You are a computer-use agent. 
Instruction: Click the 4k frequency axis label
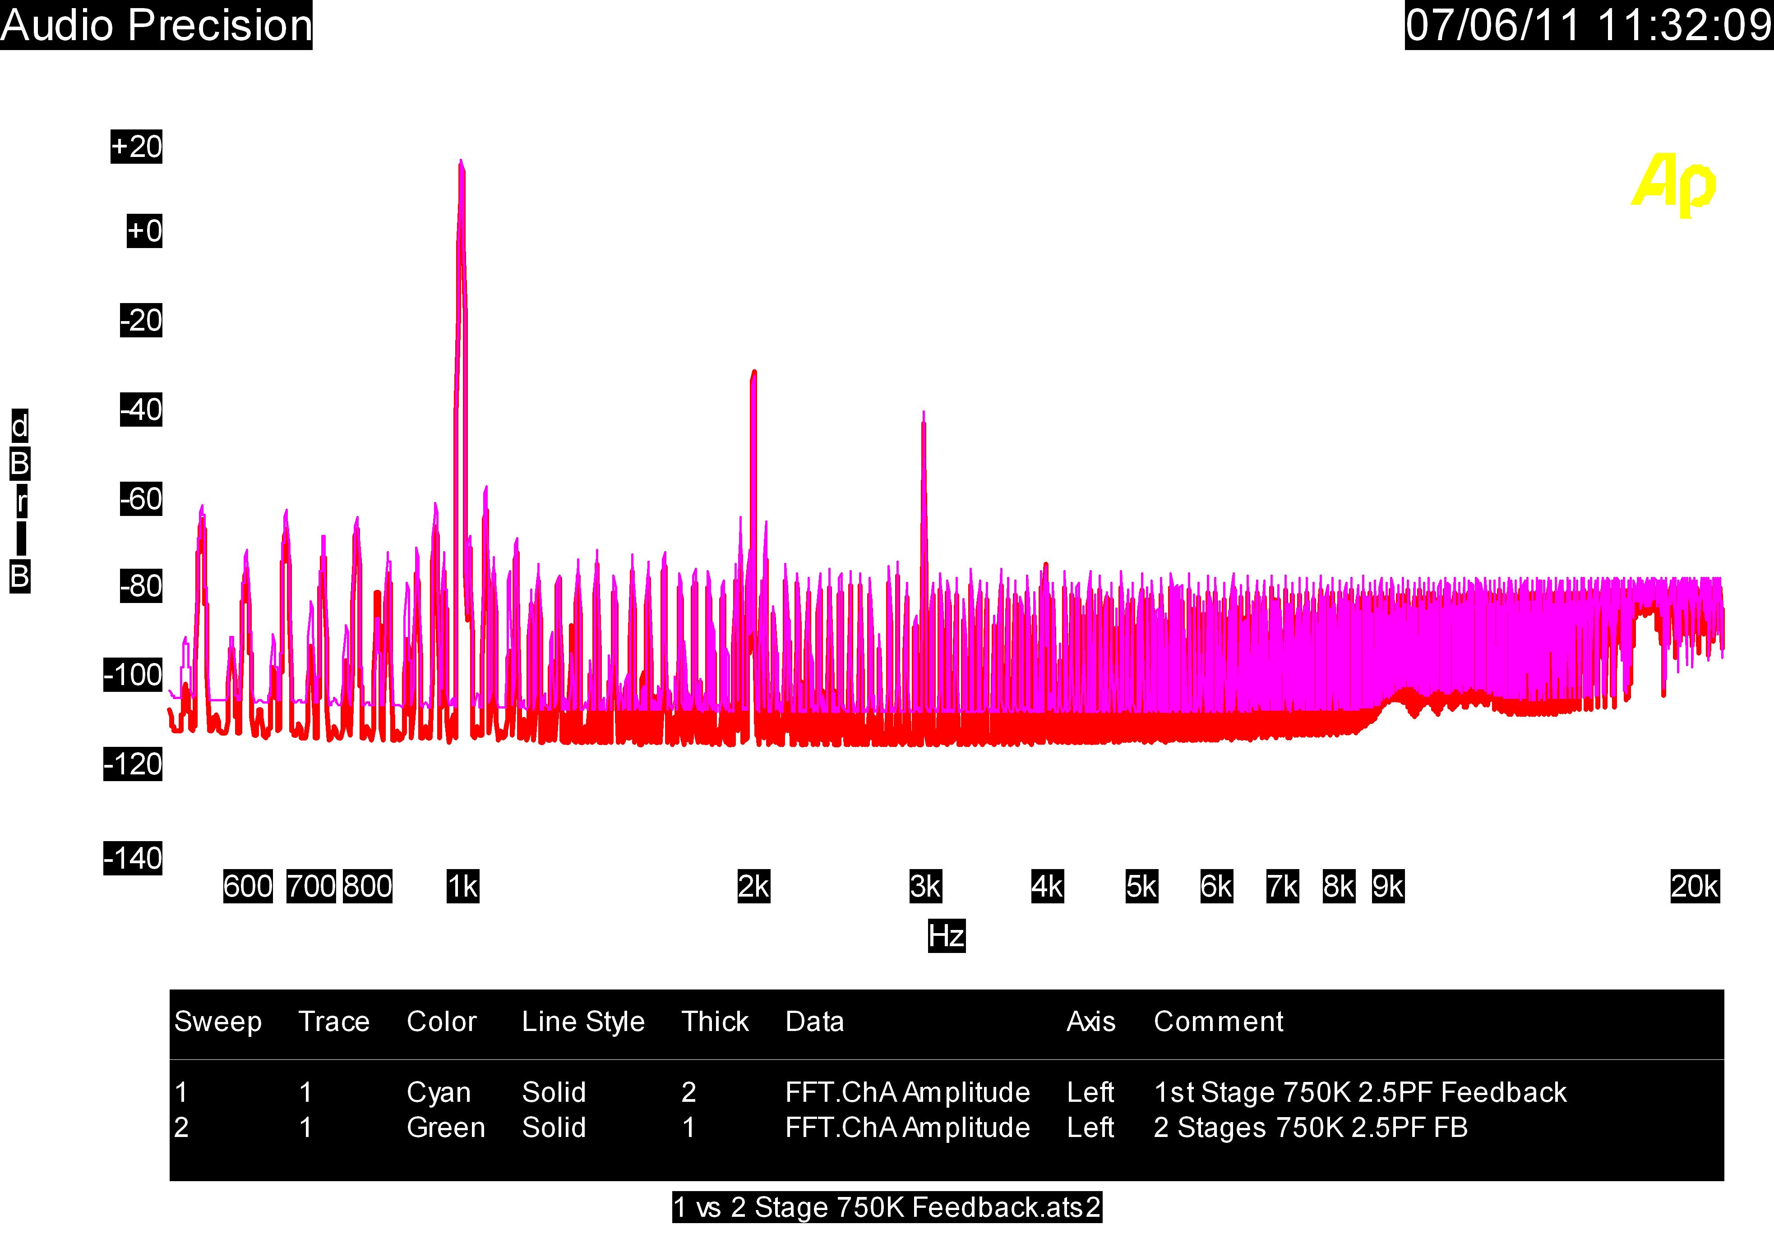click(x=1048, y=887)
